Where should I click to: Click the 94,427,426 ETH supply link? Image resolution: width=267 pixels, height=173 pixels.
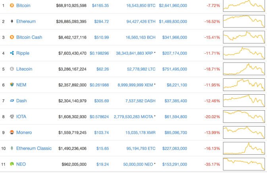[141, 21]
